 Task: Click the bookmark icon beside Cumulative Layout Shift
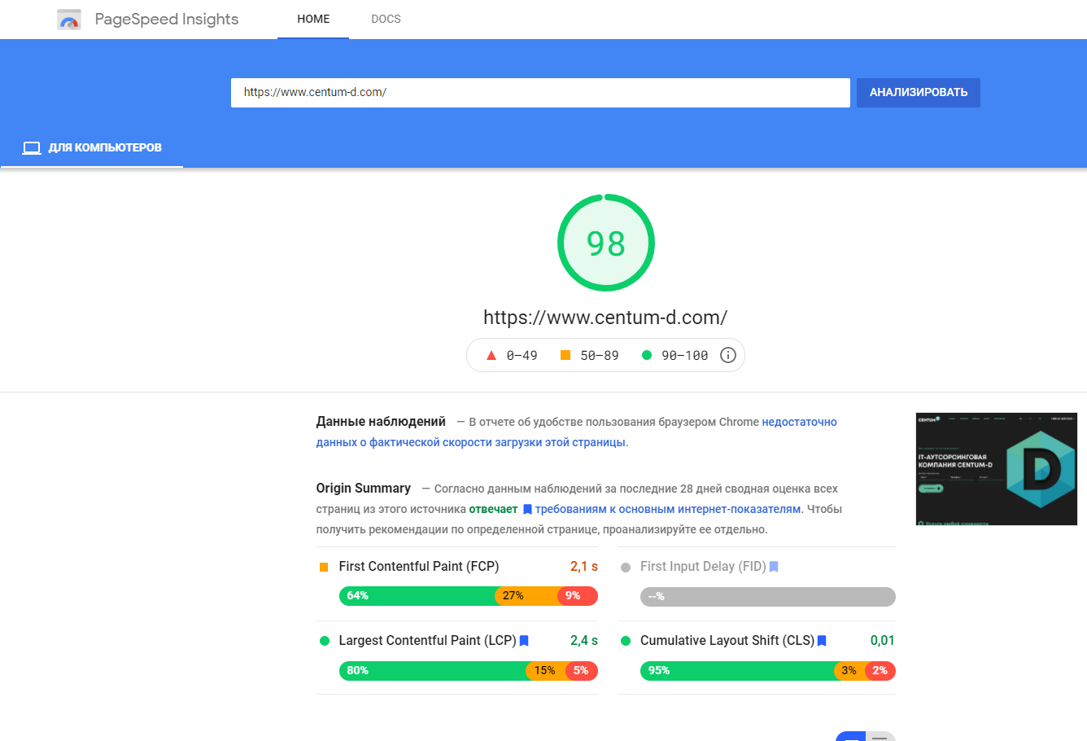(822, 641)
